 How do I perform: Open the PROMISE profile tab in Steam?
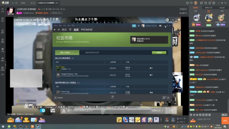[87, 30]
